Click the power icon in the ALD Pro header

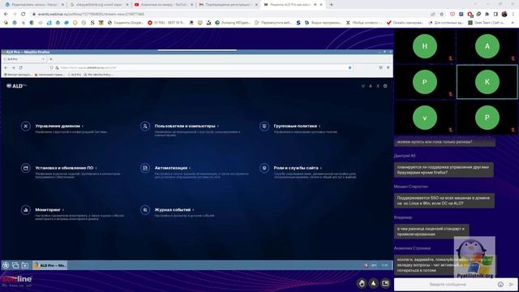pyautogui.click(x=385, y=86)
